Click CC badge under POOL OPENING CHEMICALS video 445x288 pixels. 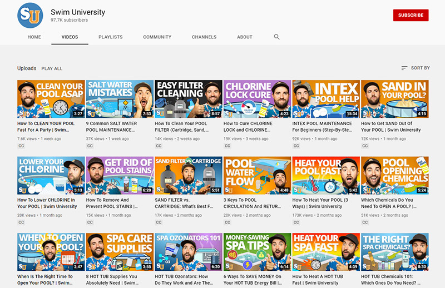(365, 222)
